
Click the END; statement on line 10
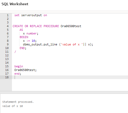coord(23,48)
